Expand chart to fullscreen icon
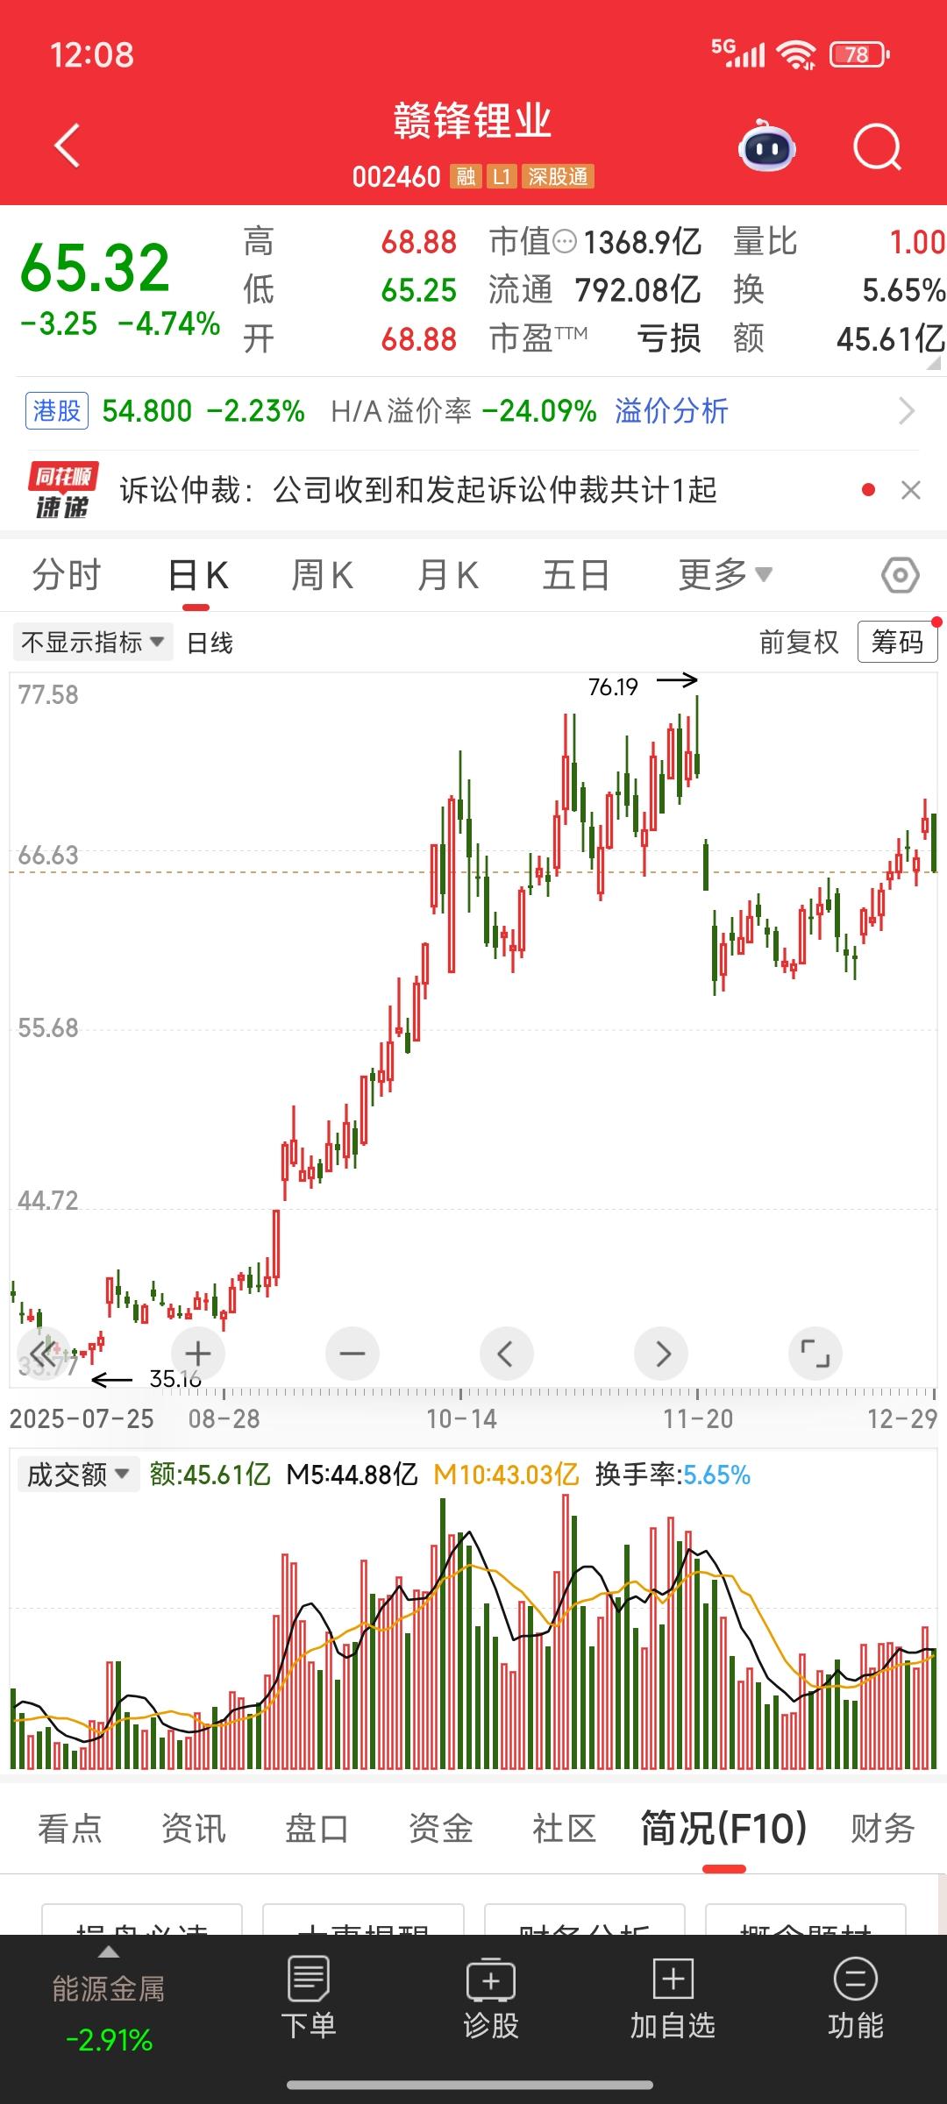Screen dimensions: 947x2104 tap(815, 1354)
